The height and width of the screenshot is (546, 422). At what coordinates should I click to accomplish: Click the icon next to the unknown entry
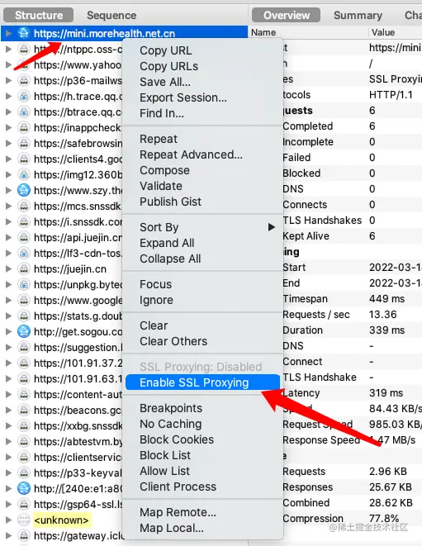[x=24, y=520]
